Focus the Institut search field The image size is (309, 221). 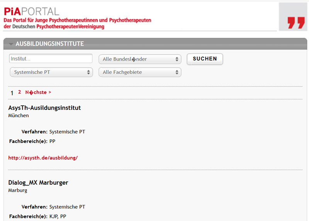coord(51,59)
